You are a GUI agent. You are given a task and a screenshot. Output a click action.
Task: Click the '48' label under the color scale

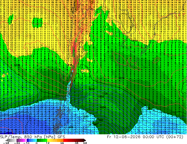click(x=85, y=143)
